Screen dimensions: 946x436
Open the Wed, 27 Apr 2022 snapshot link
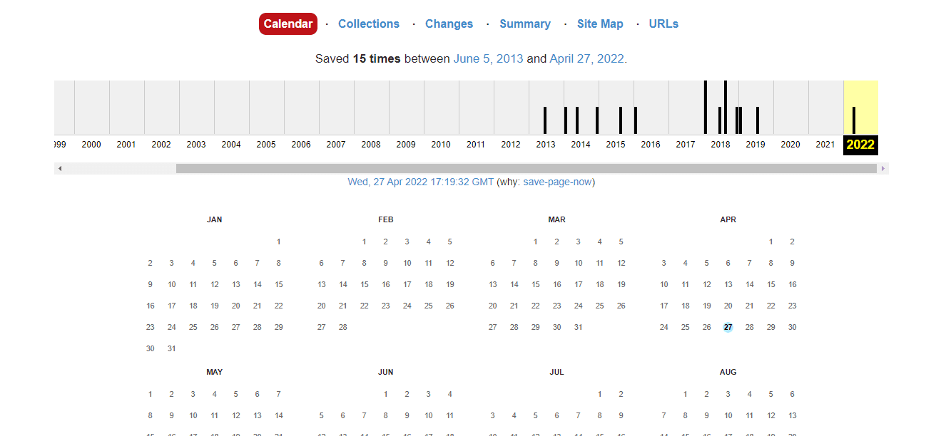point(420,182)
